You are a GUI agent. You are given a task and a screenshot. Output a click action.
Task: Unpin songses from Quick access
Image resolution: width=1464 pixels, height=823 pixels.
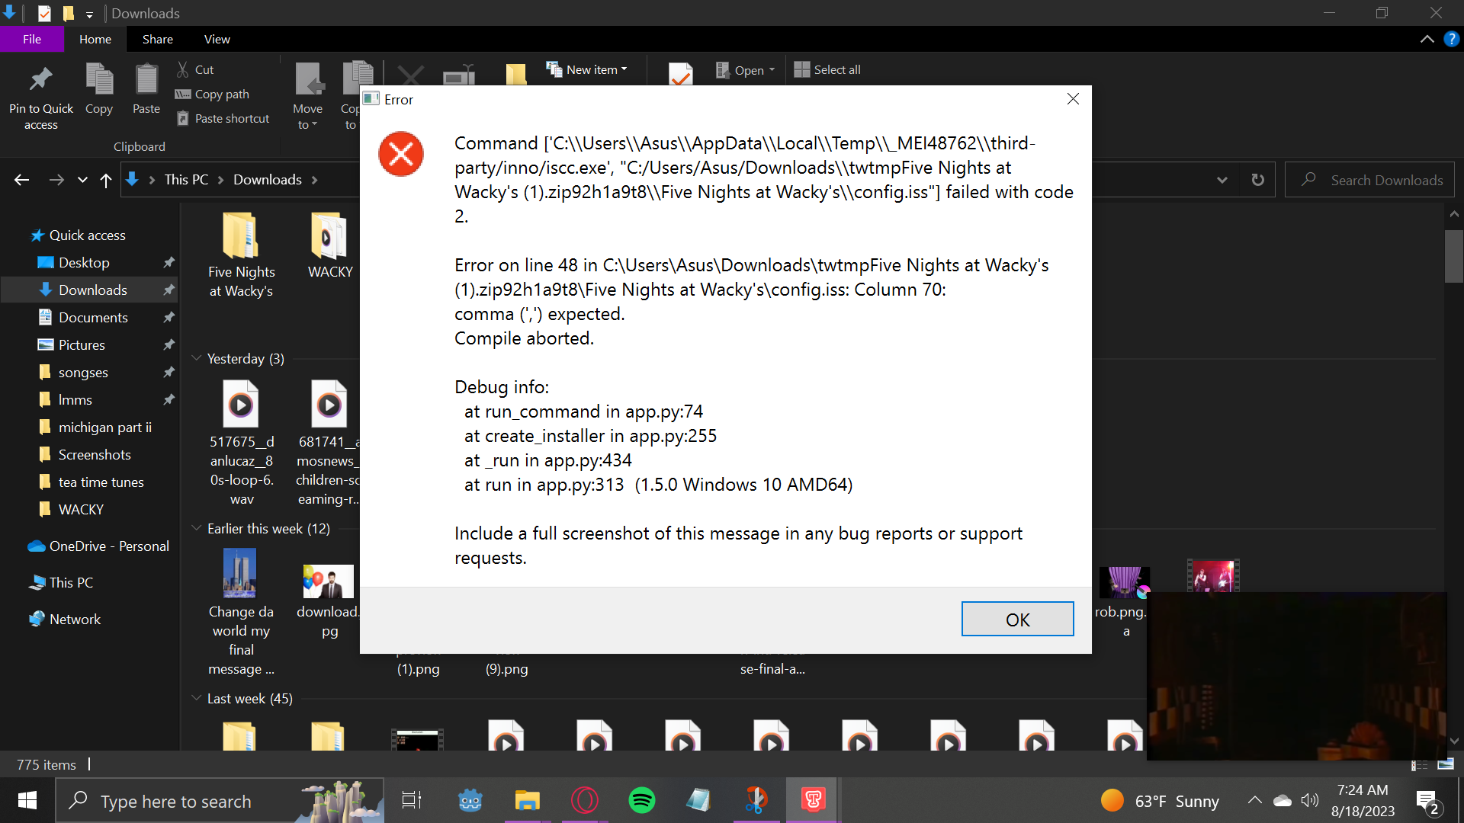point(169,372)
